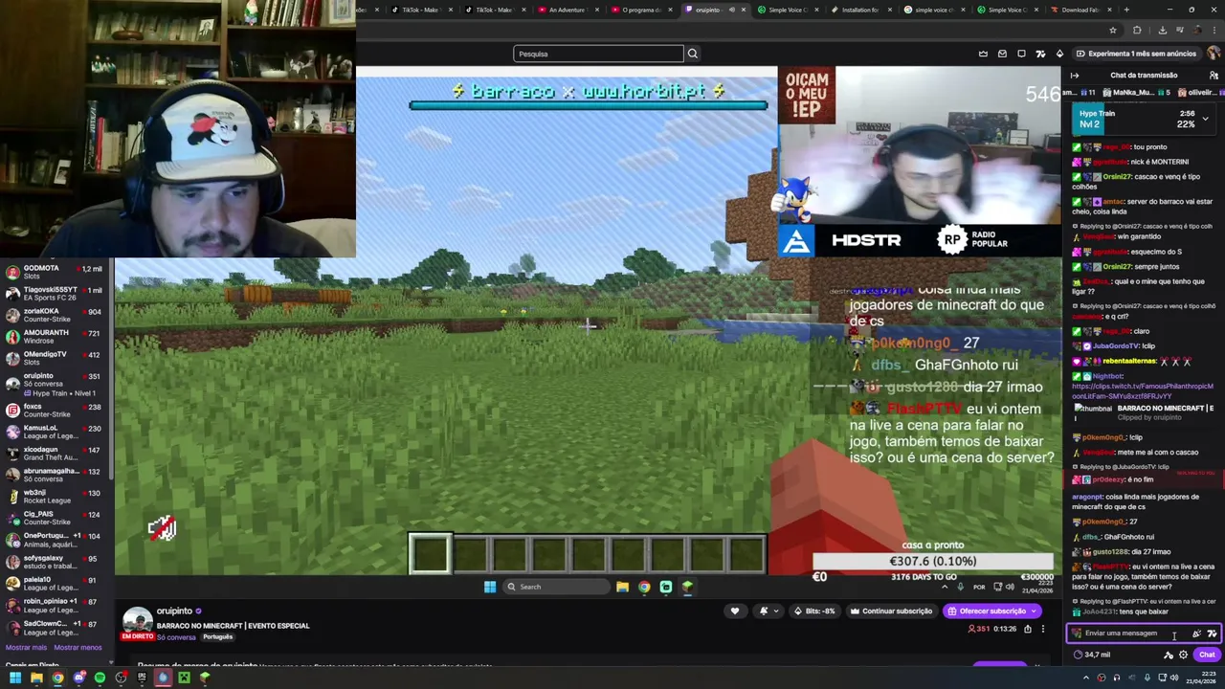Bookmark this page with the star icon
This screenshot has height=689, width=1225.
[1111, 30]
